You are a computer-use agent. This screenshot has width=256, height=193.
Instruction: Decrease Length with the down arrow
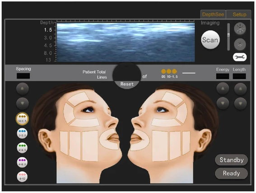[x=240, y=104]
